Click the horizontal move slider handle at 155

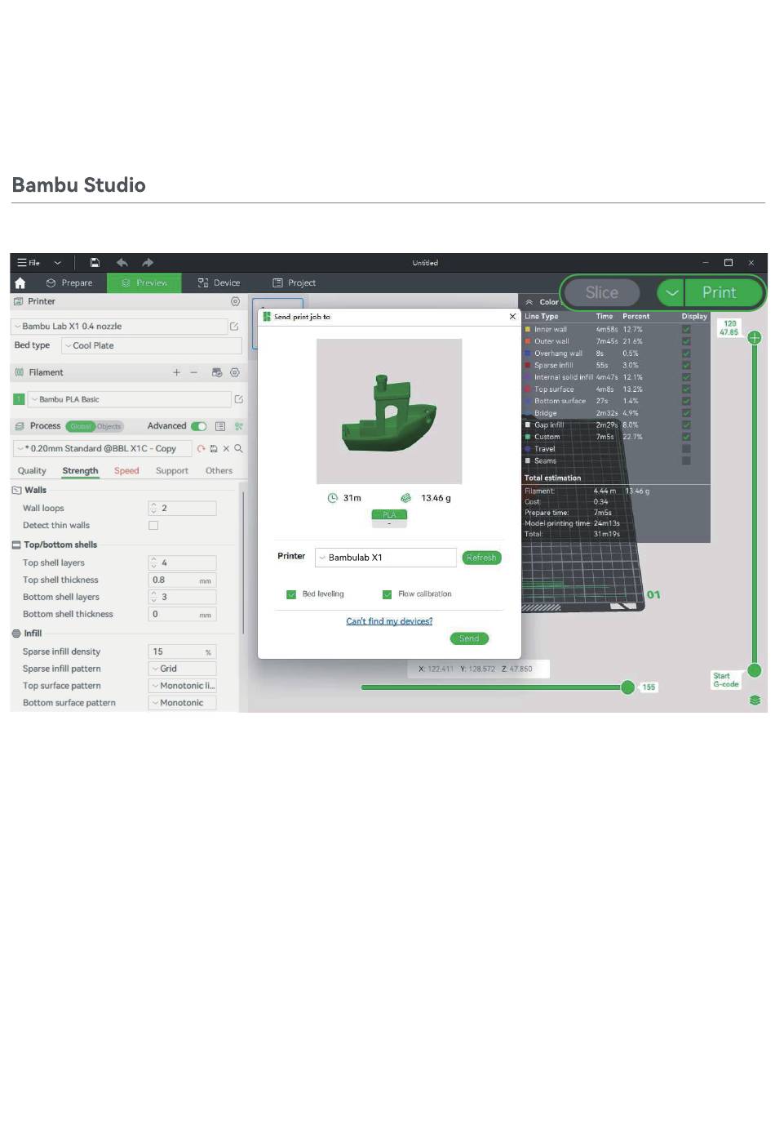(x=627, y=687)
